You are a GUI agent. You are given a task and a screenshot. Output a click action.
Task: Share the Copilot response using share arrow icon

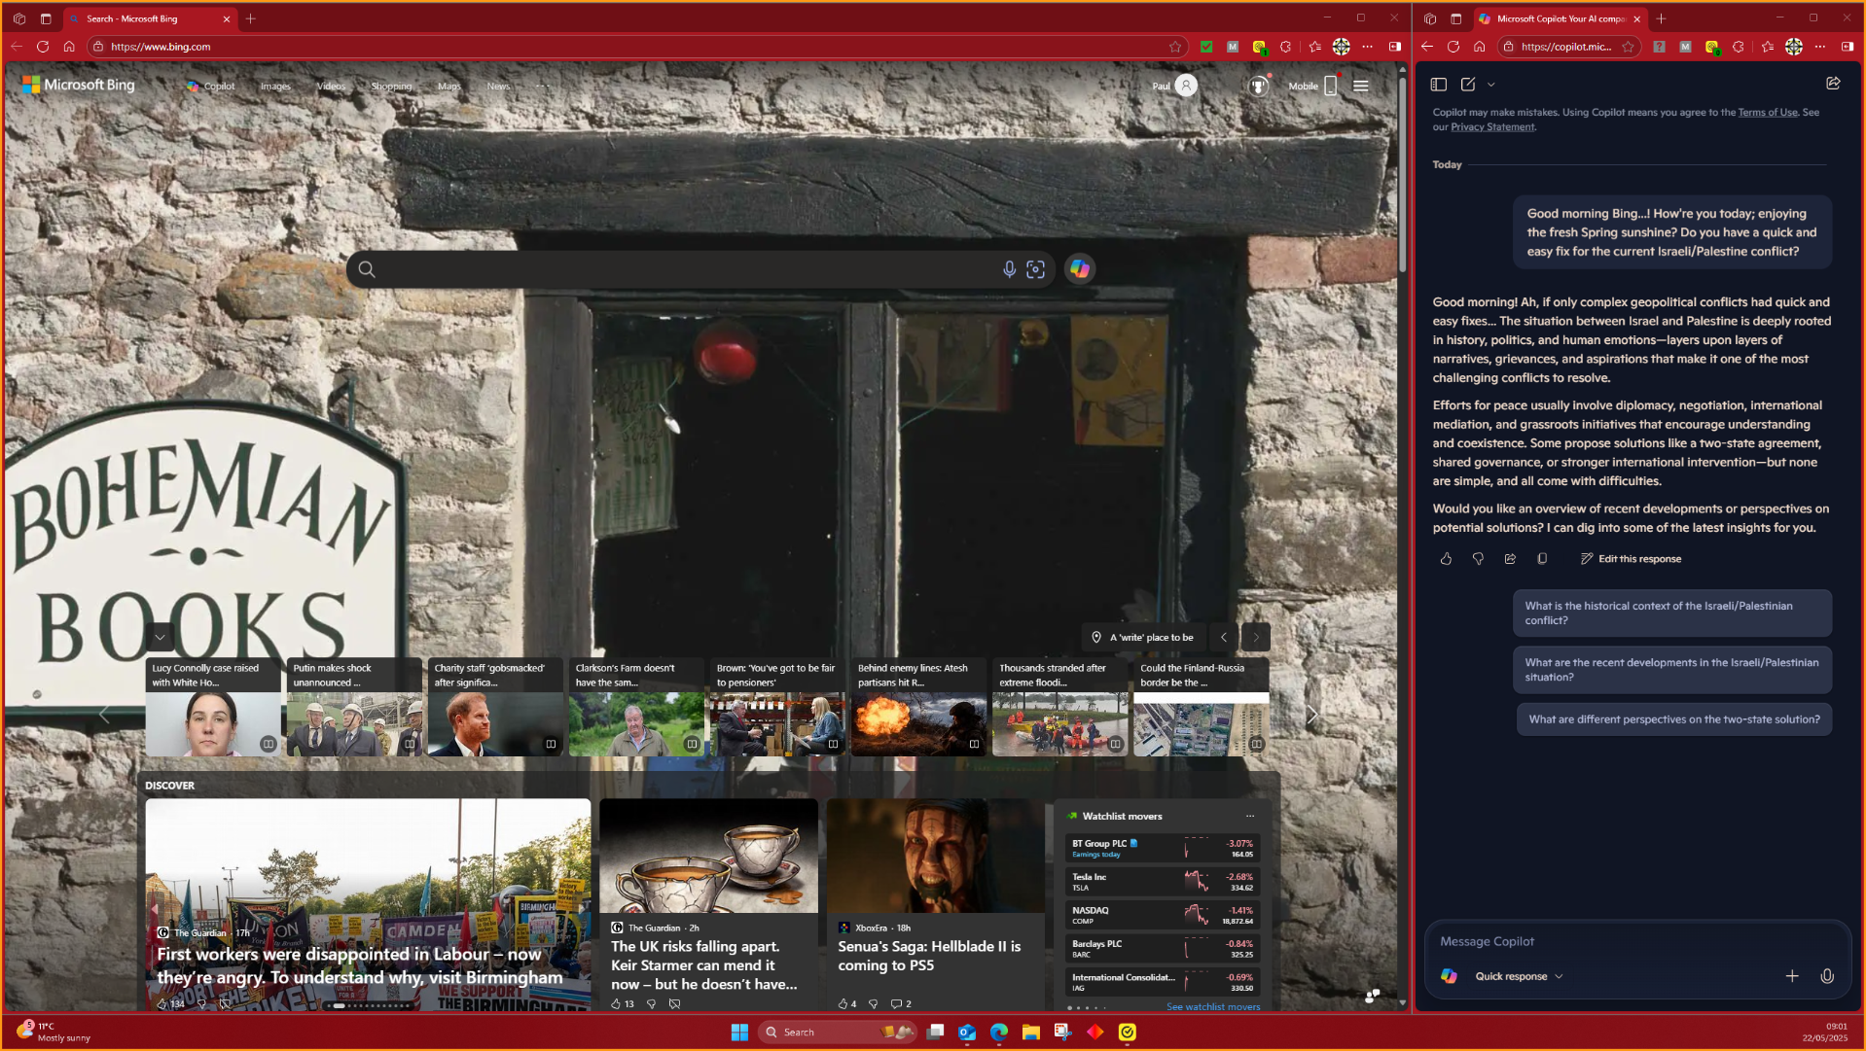point(1510,559)
